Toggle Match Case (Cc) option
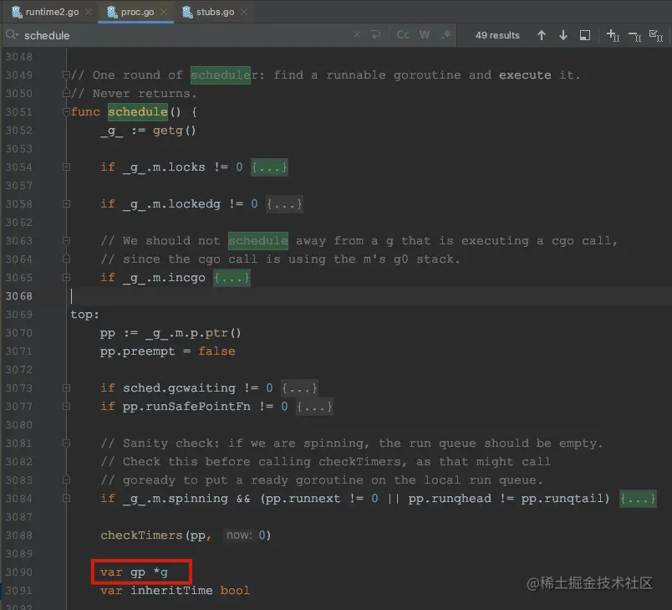The height and width of the screenshot is (610, 672). click(x=402, y=34)
